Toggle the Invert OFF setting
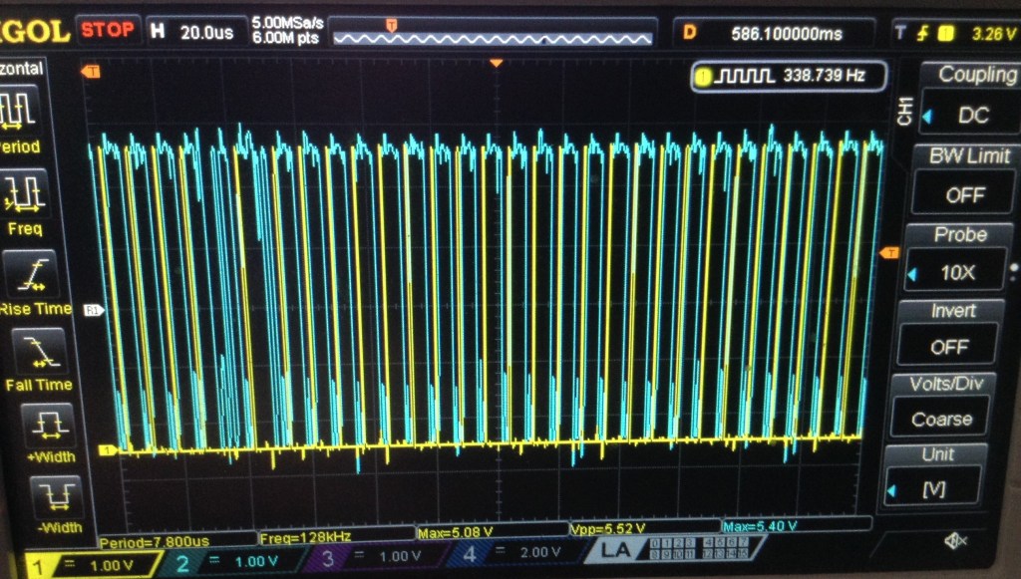Viewport: 1021px width, 579px height. 948,346
